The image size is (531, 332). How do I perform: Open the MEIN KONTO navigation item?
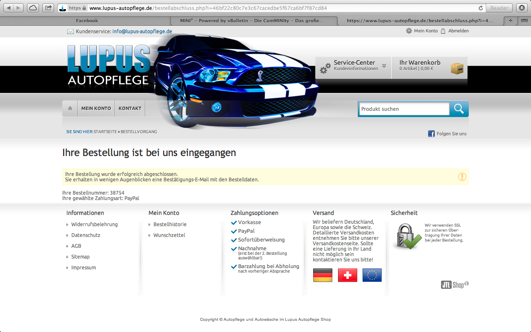96,108
